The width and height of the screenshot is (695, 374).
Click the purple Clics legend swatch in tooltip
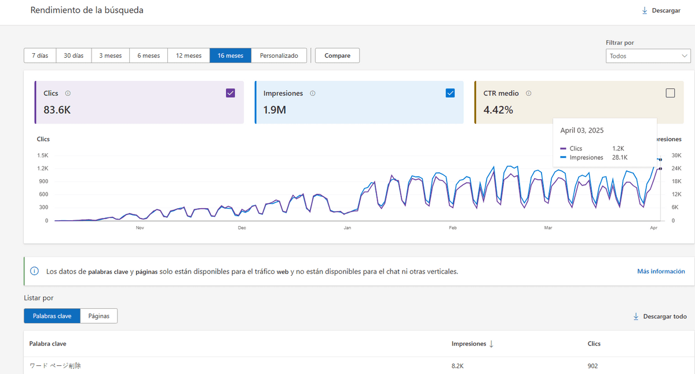[x=564, y=149]
